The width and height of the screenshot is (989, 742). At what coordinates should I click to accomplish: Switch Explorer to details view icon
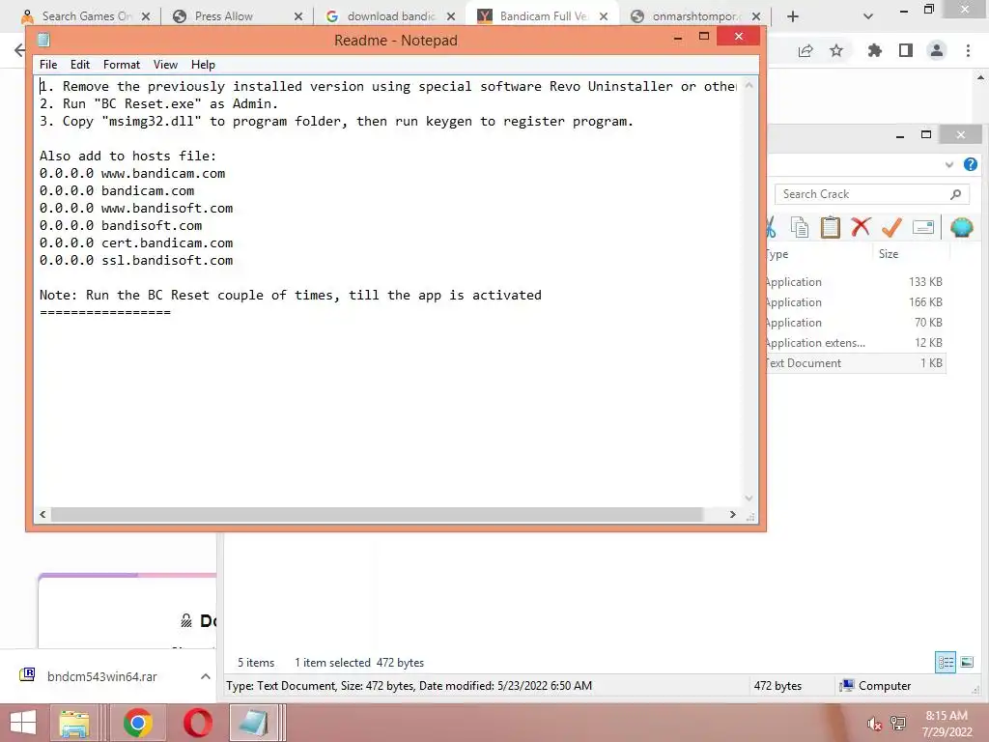(946, 662)
